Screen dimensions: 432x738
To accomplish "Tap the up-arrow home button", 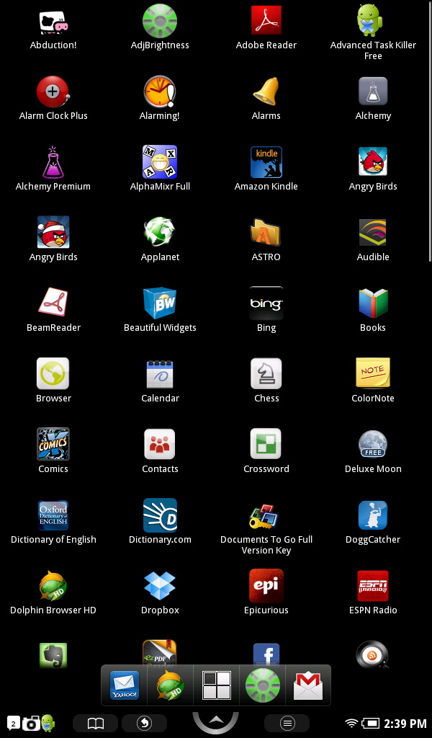I will (216, 722).
